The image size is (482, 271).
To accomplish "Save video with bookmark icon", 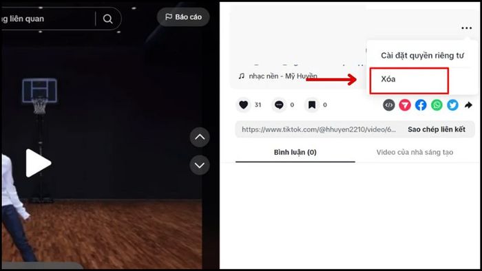I will tap(312, 105).
